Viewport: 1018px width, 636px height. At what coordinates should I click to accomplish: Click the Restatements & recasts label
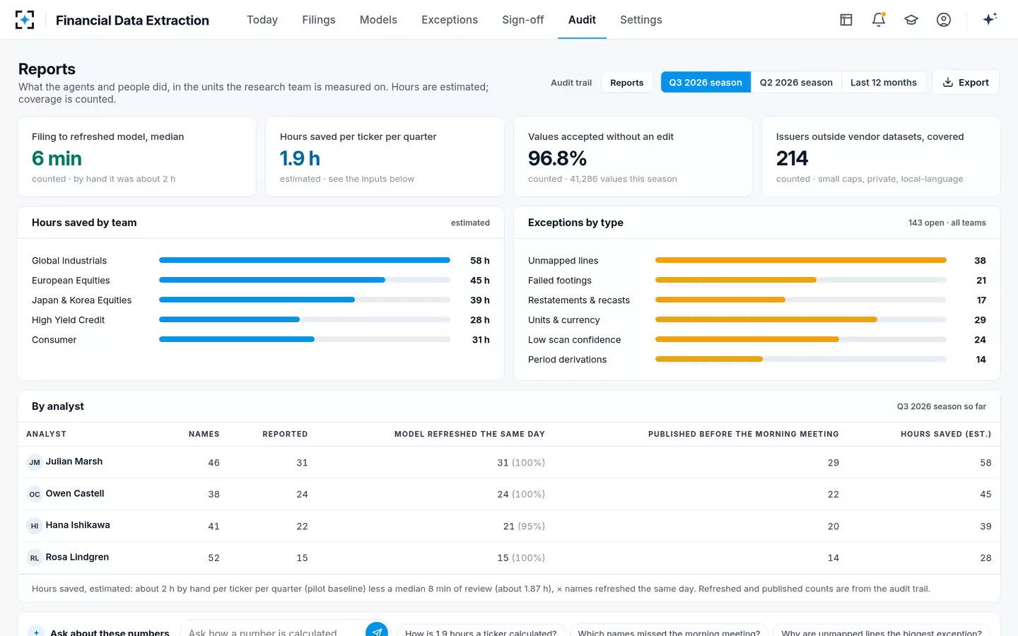[x=579, y=300]
